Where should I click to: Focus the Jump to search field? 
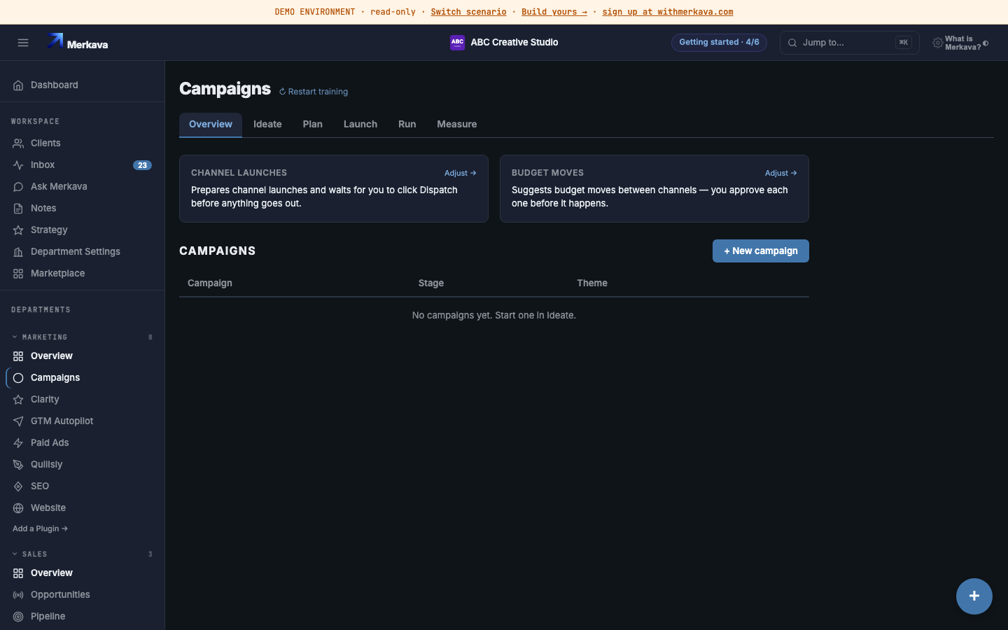click(850, 43)
